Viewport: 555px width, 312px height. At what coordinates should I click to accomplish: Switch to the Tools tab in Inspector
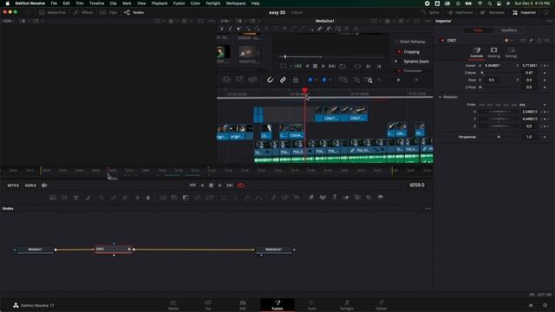478,30
